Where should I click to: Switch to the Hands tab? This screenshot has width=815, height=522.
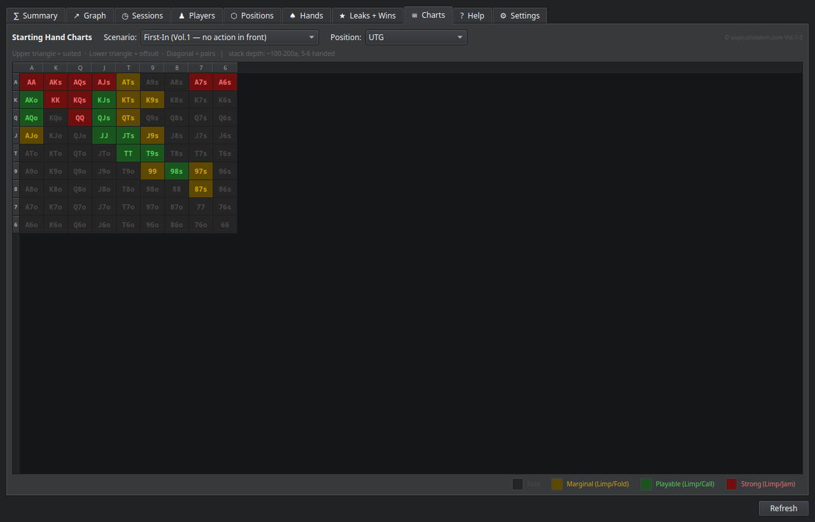point(306,15)
